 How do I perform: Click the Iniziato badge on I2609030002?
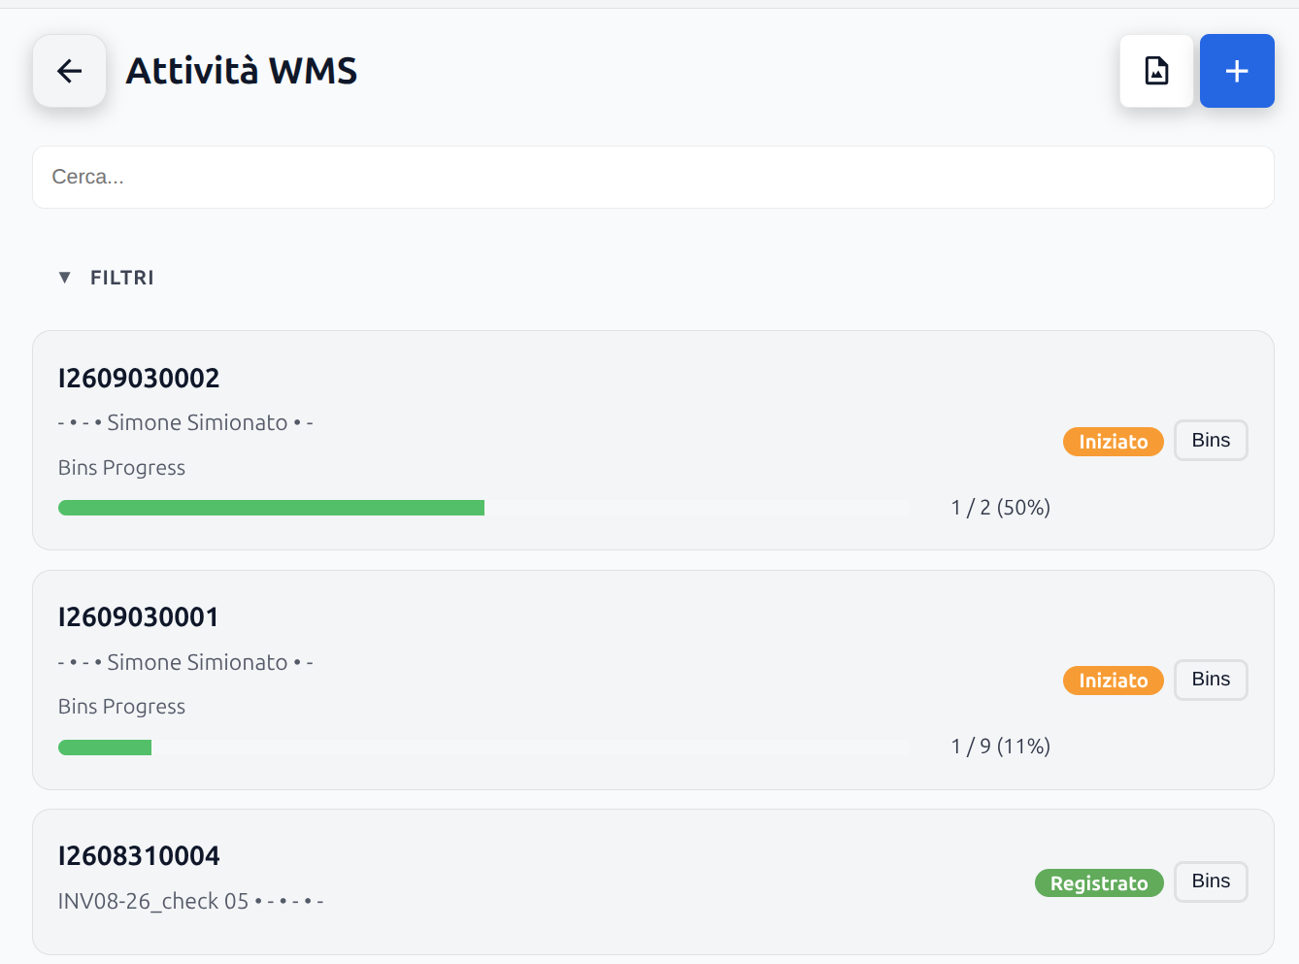point(1114,442)
